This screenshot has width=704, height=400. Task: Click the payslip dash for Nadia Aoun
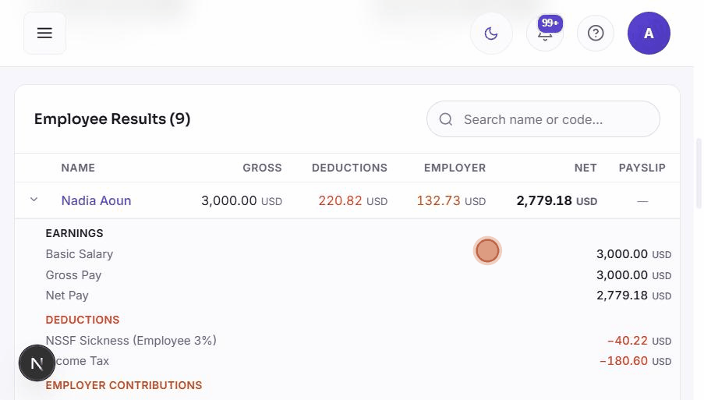tap(642, 201)
